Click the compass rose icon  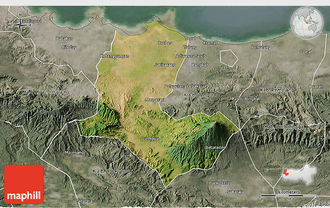click(19, 25)
